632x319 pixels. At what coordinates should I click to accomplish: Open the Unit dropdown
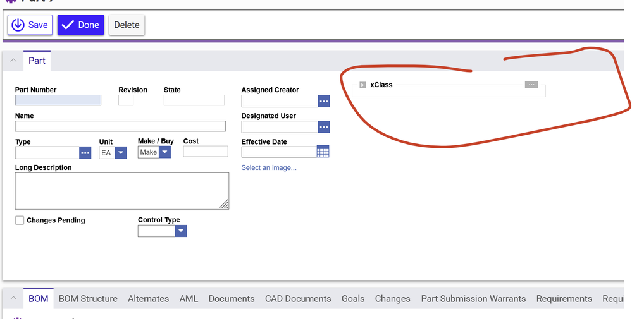point(121,153)
